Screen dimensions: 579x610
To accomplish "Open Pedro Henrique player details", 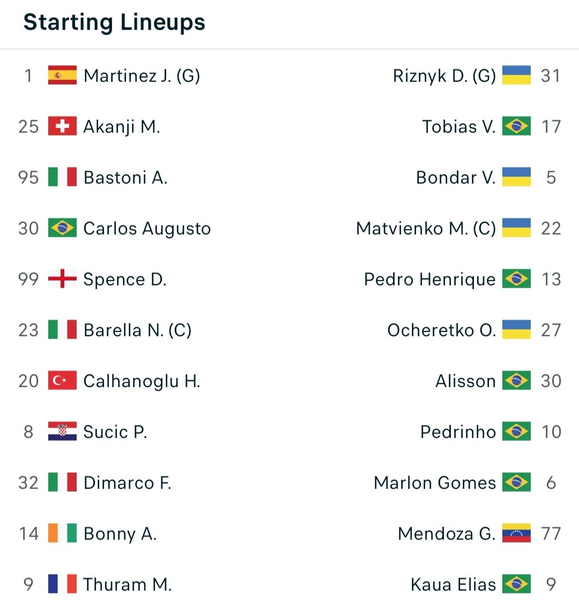I will [x=430, y=280].
